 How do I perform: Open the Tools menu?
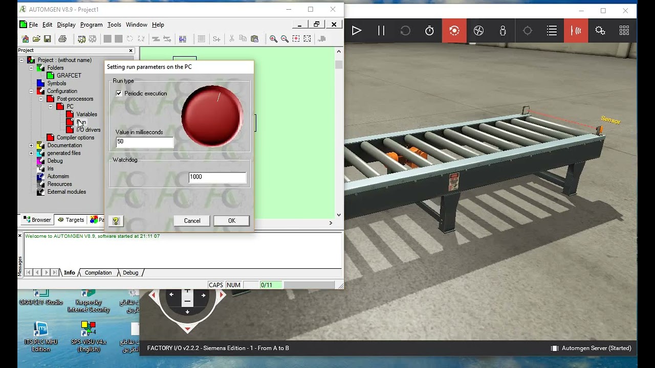tap(114, 25)
